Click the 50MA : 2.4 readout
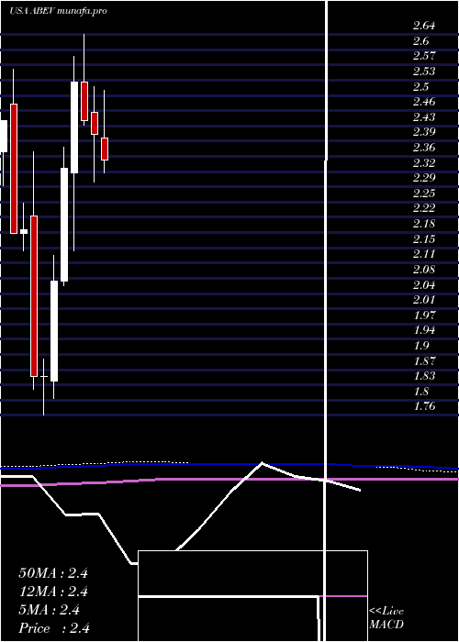Screen dimensions: 459x642 pos(53,573)
